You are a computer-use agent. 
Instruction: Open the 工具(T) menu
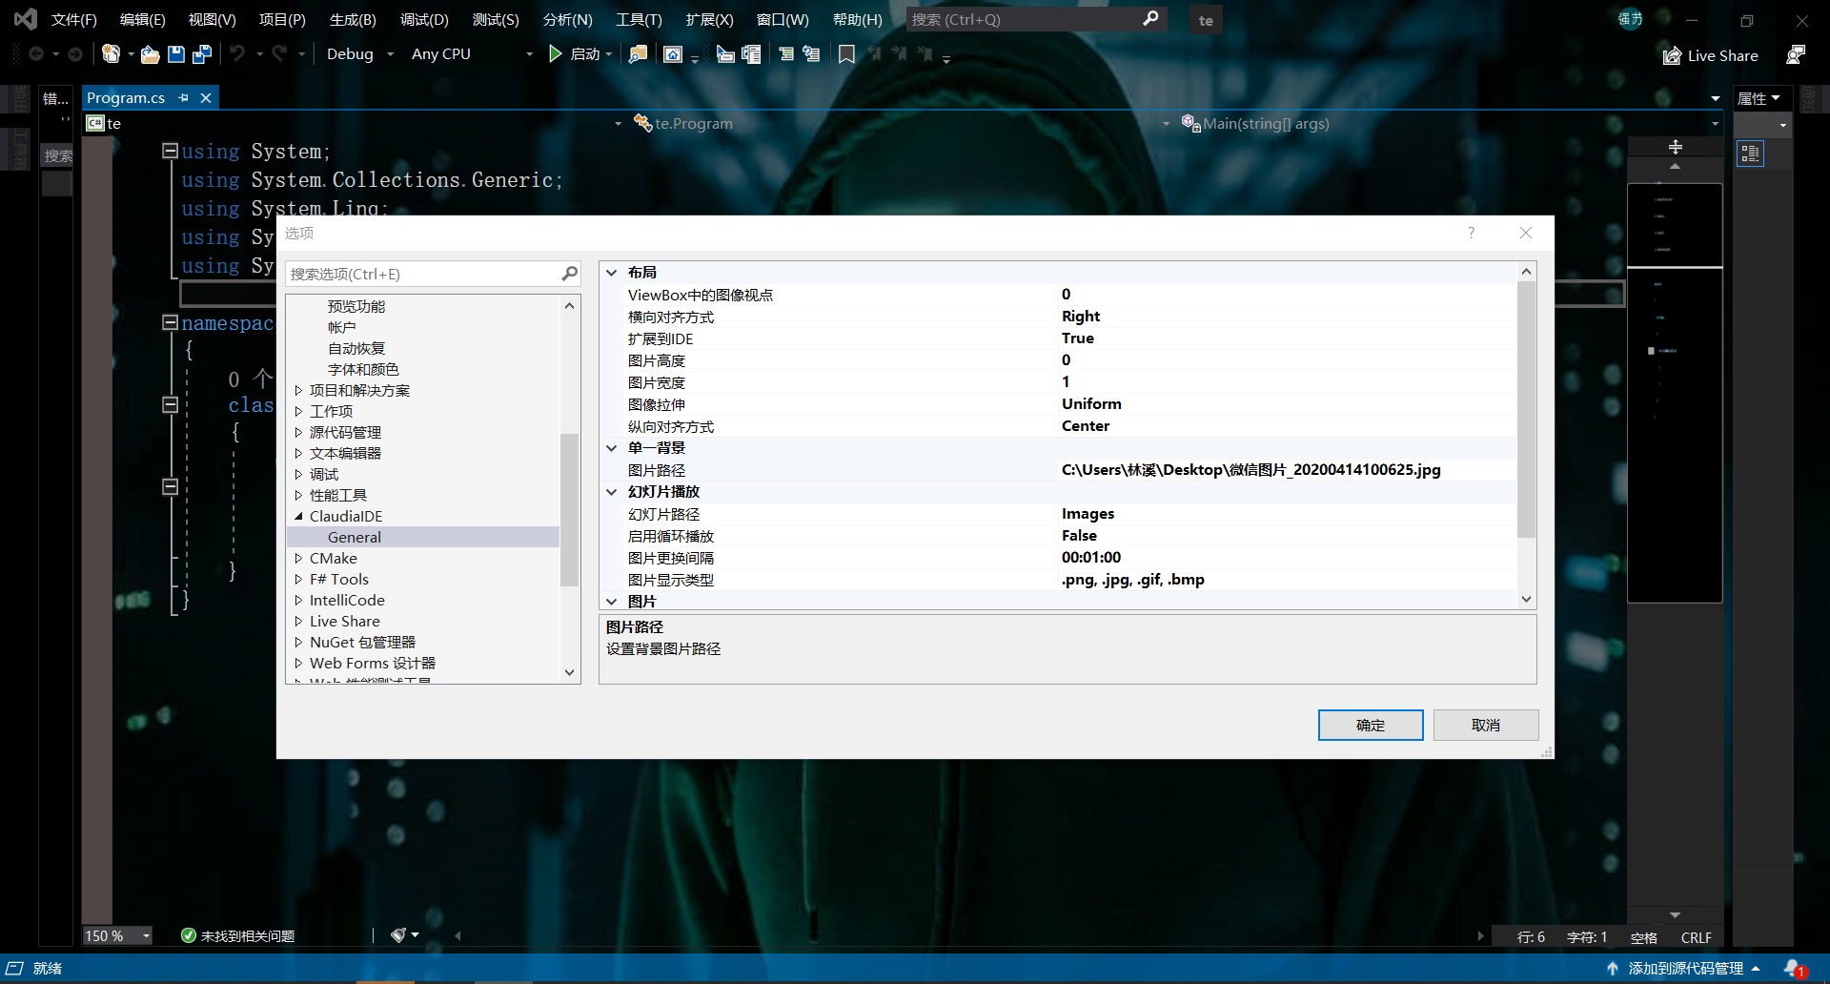point(639,19)
